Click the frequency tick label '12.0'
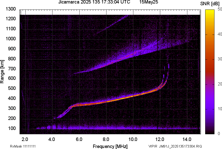222x149 pixels. tap(160, 139)
